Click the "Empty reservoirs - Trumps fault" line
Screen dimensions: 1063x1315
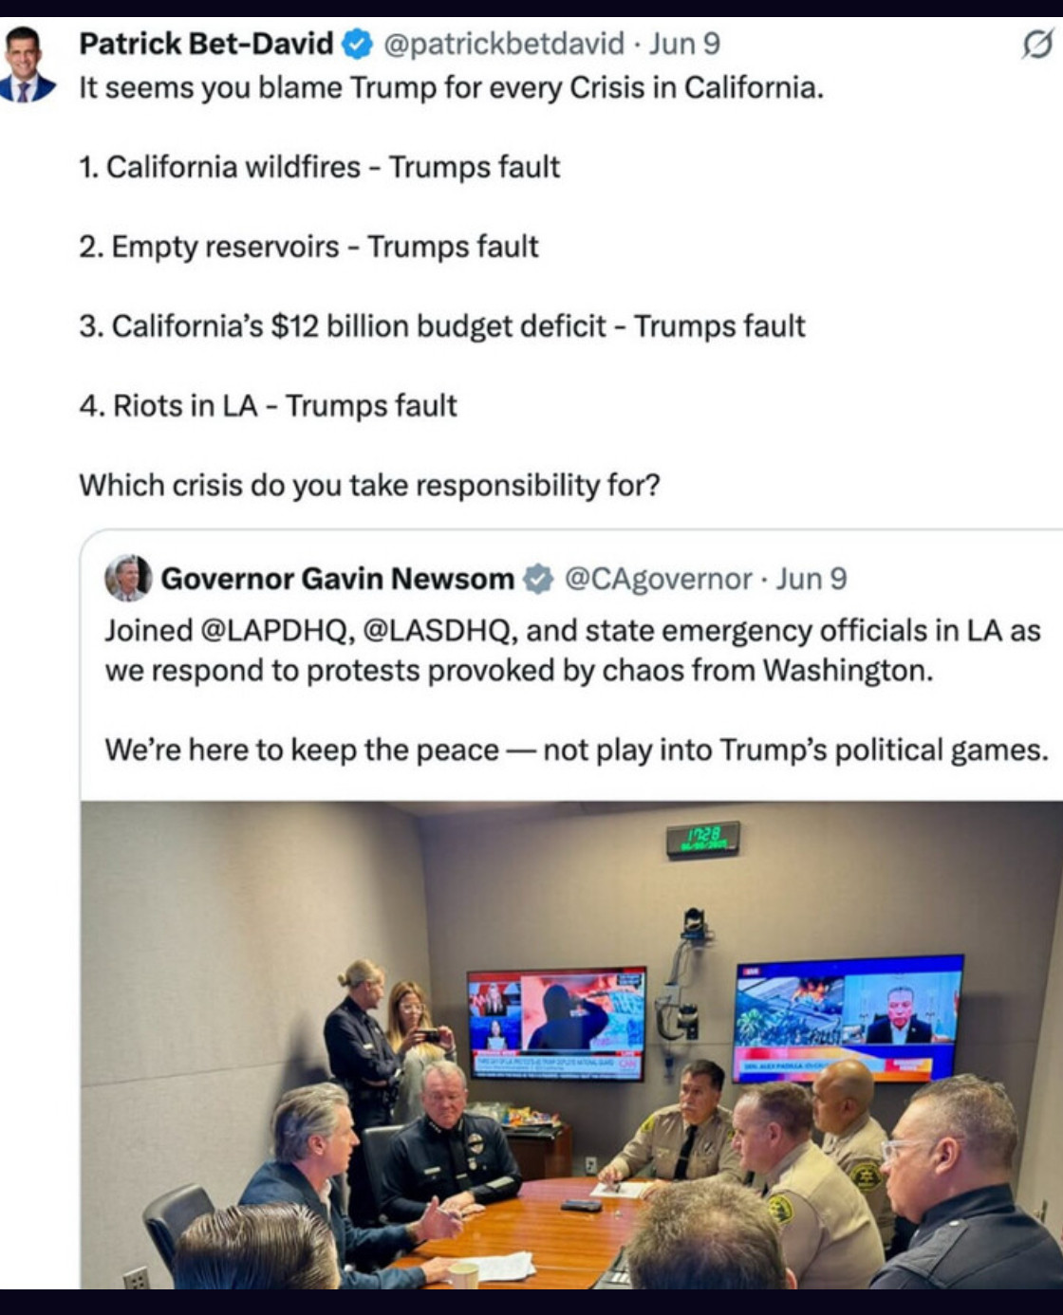tap(308, 247)
